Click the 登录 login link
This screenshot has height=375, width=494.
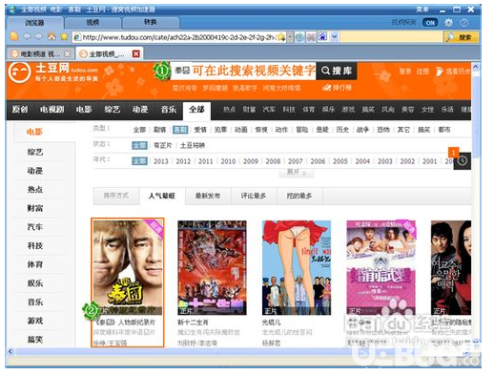404,72
